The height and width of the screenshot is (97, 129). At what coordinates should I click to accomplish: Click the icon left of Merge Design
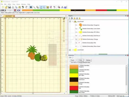pyautogui.click(x=54, y=7)
